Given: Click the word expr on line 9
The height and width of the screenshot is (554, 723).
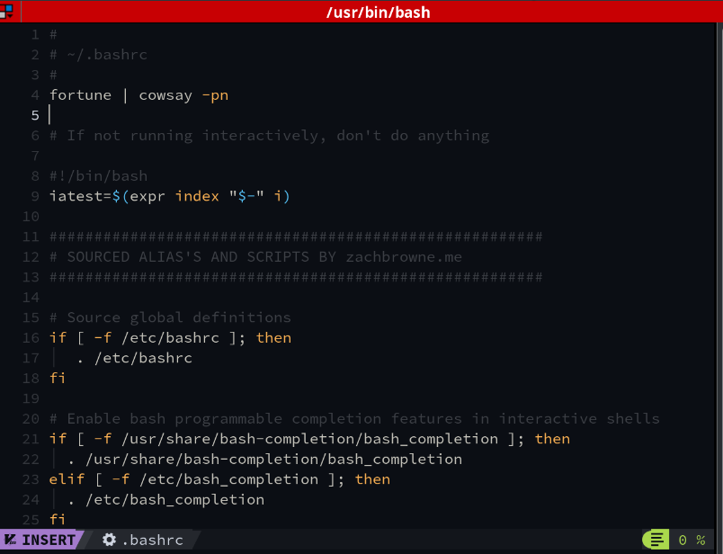Looking at the screenshot, I should [x=147, y=197].
